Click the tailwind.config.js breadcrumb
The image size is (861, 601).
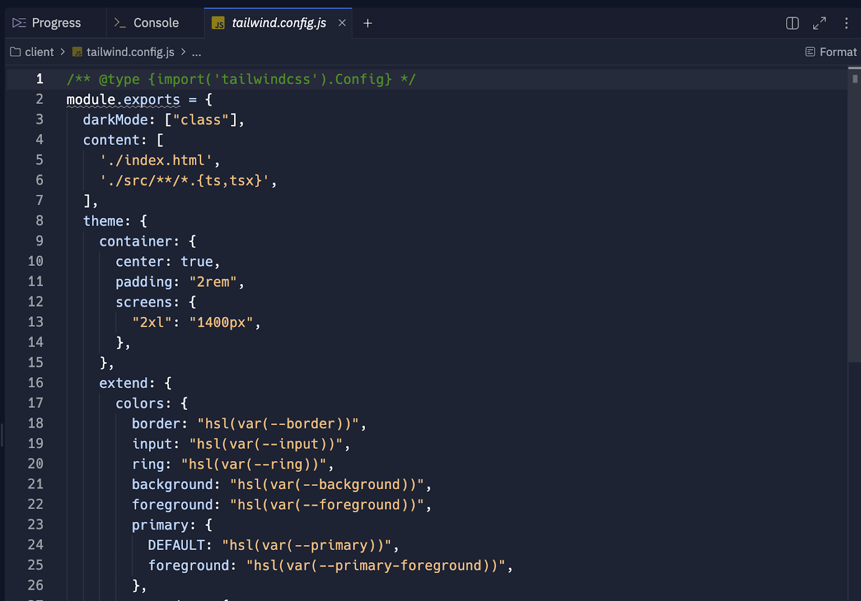(123, 52)
